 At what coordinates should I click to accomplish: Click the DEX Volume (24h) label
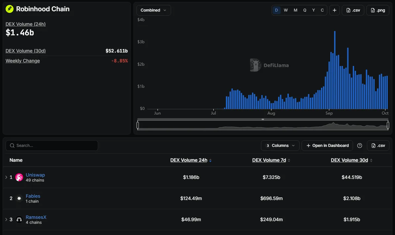coord(26,24)
